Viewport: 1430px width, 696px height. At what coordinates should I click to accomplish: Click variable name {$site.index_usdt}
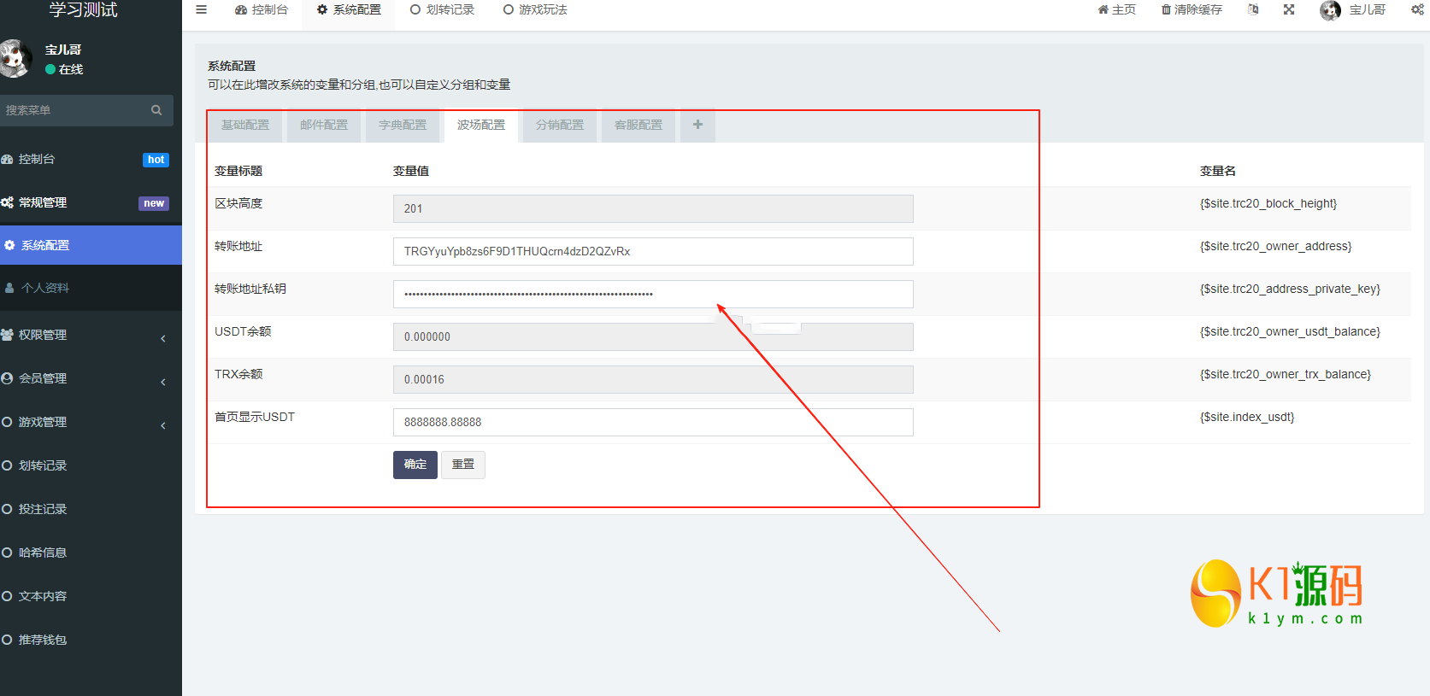tap(1247, 418)
